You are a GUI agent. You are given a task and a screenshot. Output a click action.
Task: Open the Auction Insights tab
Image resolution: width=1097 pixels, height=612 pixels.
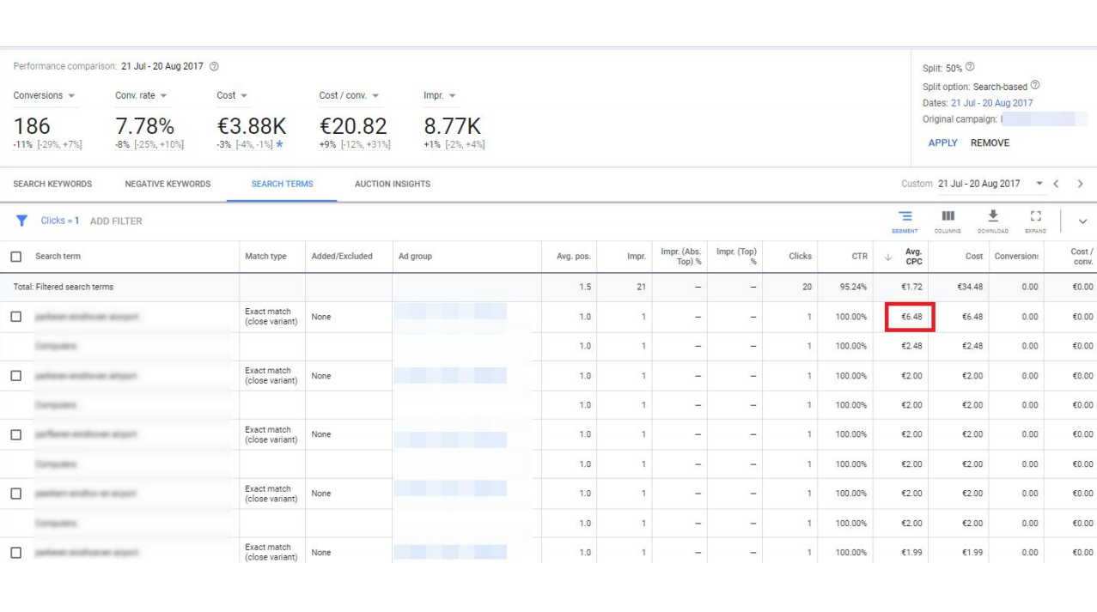(x=393, y=184)
